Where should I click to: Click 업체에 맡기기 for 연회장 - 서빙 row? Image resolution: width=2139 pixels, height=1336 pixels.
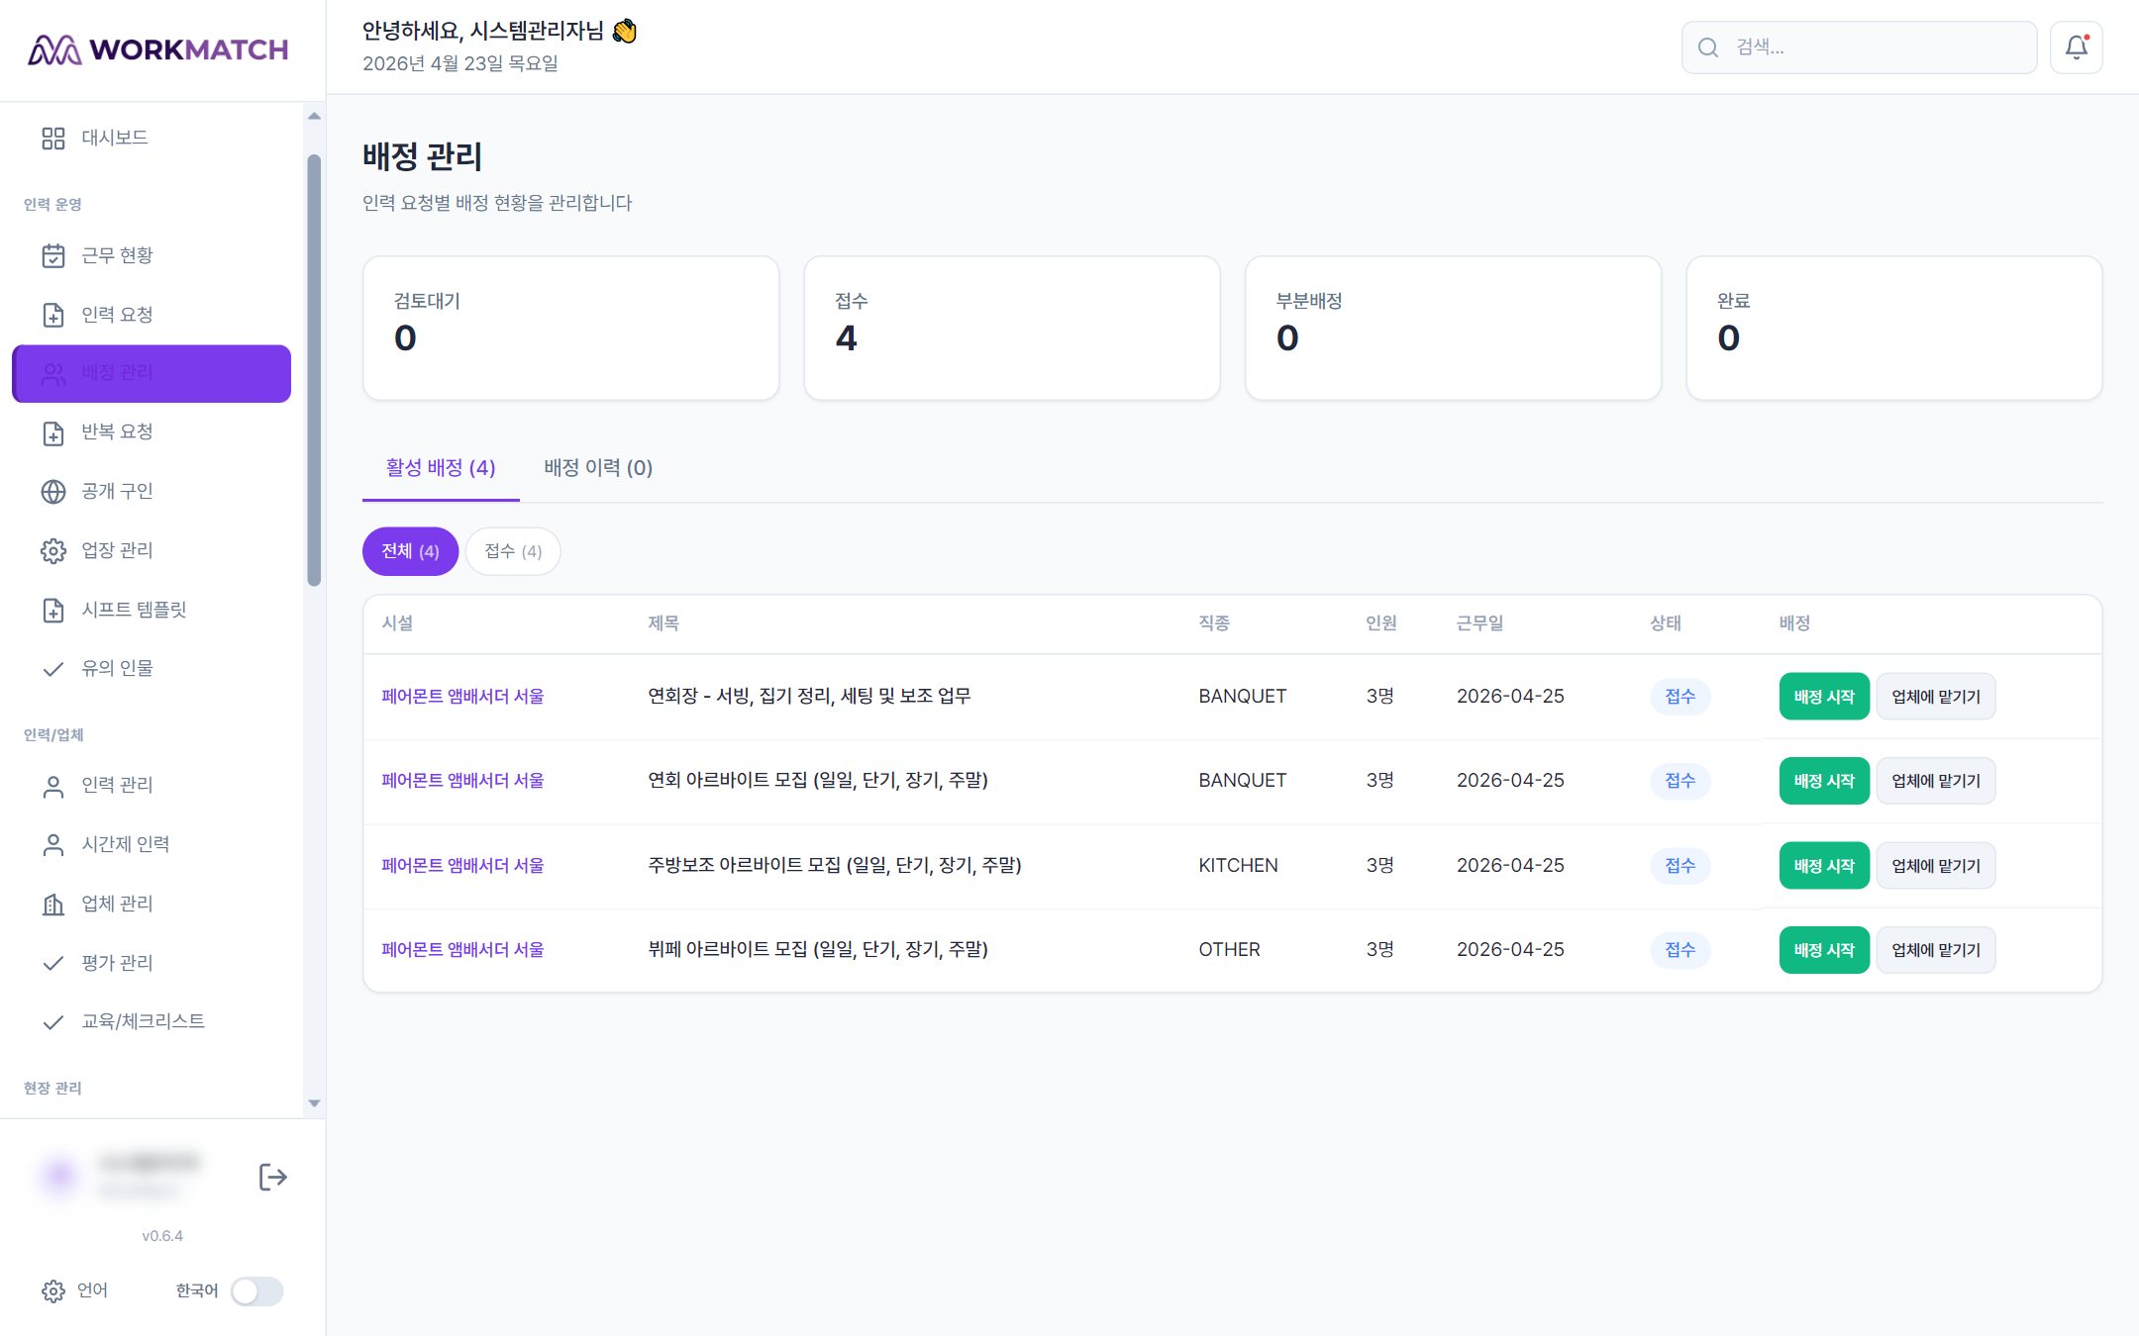pos(1936,697)
